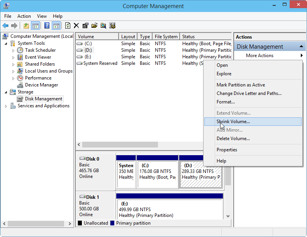Viewport: 307px width, 237px height.
Task: Click the Refresh toolbar icon
Action: tap(68, 26)
